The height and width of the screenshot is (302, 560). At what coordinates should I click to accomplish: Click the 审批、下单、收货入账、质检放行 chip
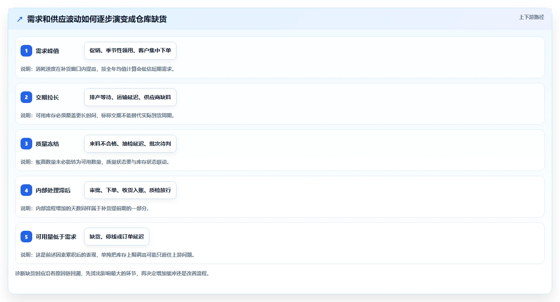(130, 190)
